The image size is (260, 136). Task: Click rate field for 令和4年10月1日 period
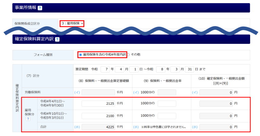[x=167, y=116]
